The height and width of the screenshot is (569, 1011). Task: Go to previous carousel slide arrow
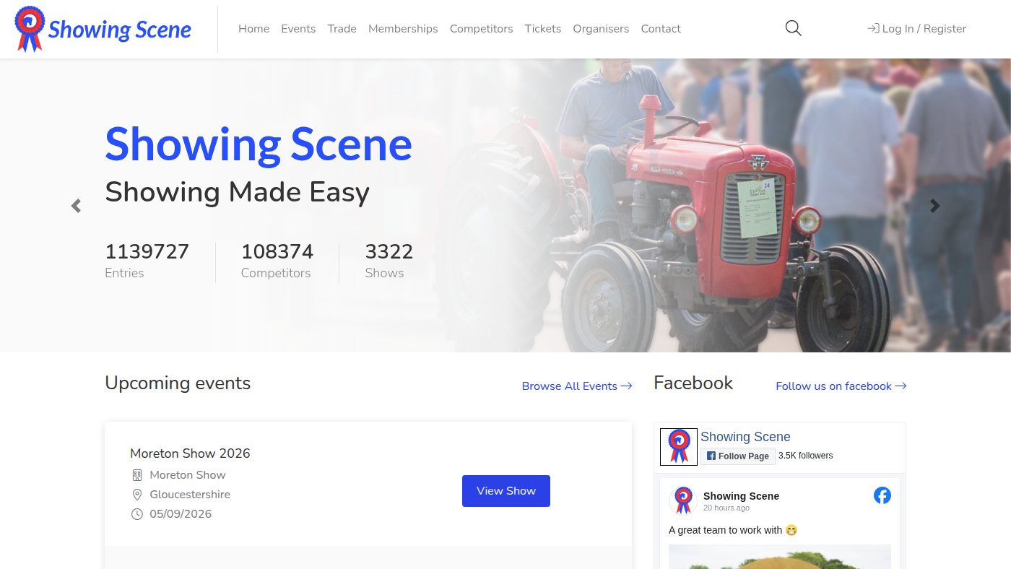click(x=76, y=206)
